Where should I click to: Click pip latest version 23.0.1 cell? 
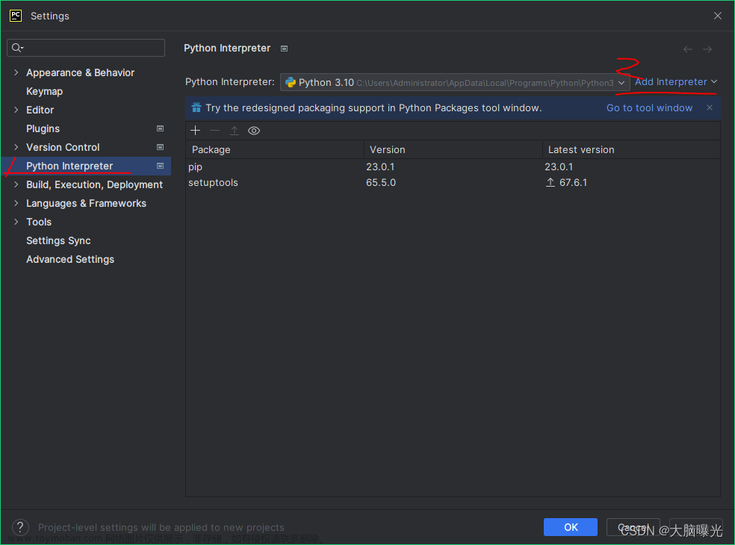pyautogui.click(x=559, y=166)
